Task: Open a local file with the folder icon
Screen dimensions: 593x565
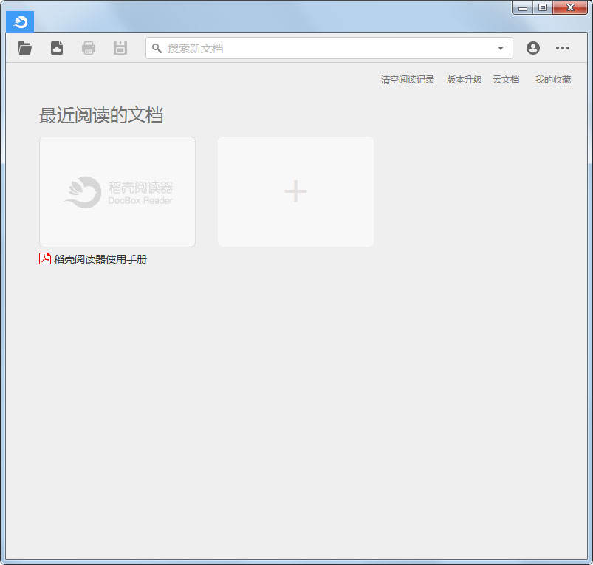Action: [25, 48]
